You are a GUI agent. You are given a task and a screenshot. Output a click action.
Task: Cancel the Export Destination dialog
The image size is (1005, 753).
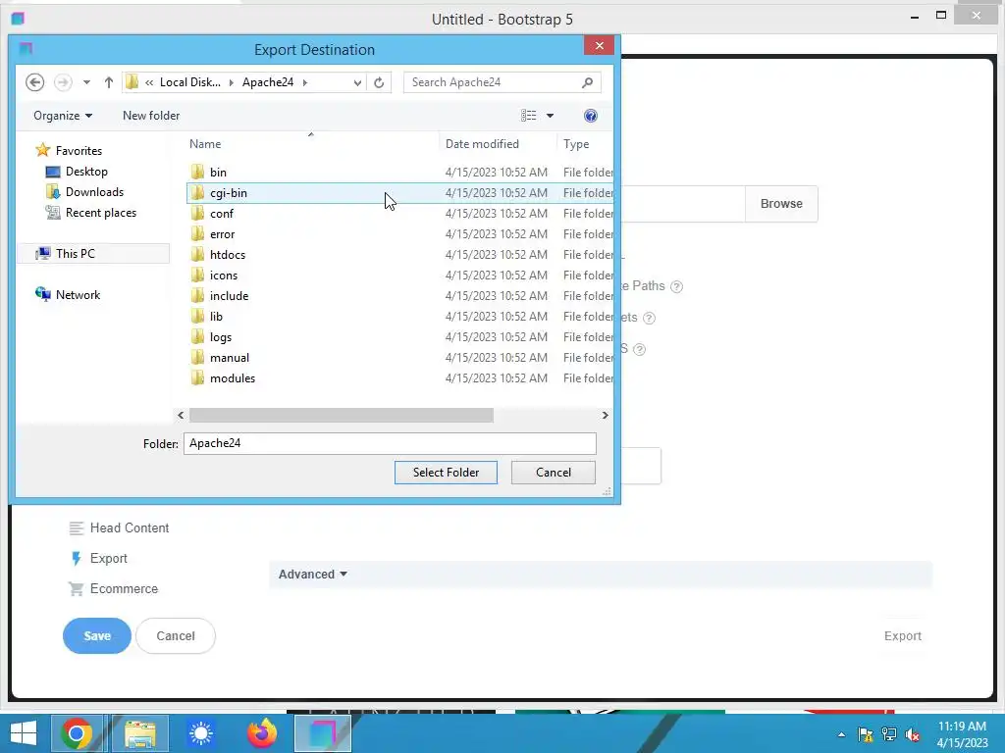[x=554, y=473]
